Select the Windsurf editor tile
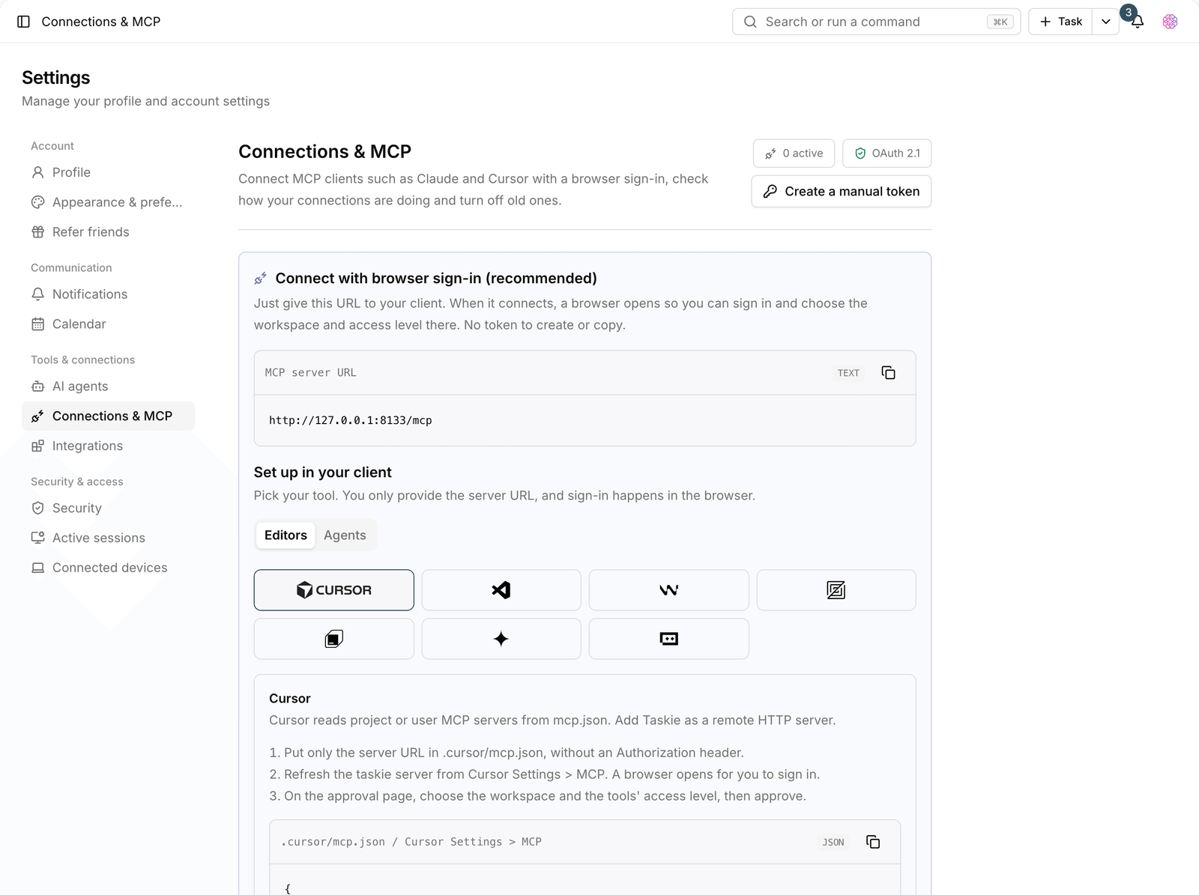1199x895 pixels. [668, 590]
